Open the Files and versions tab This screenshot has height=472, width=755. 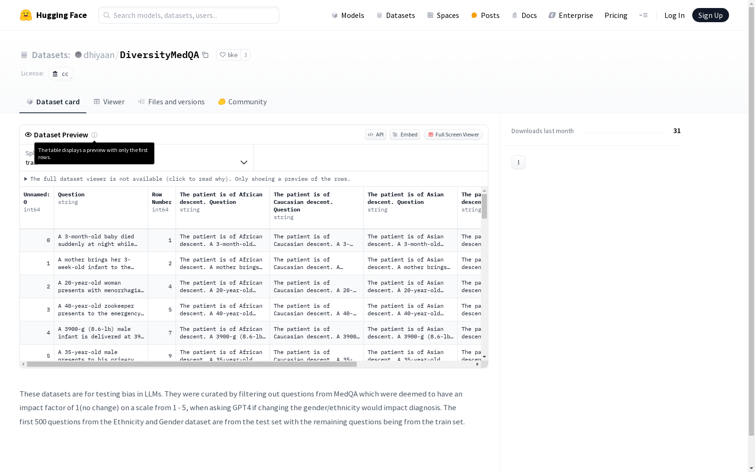[171, 102]
